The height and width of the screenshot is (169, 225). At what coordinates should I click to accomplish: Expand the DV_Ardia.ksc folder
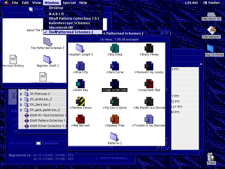pos(21,99)
